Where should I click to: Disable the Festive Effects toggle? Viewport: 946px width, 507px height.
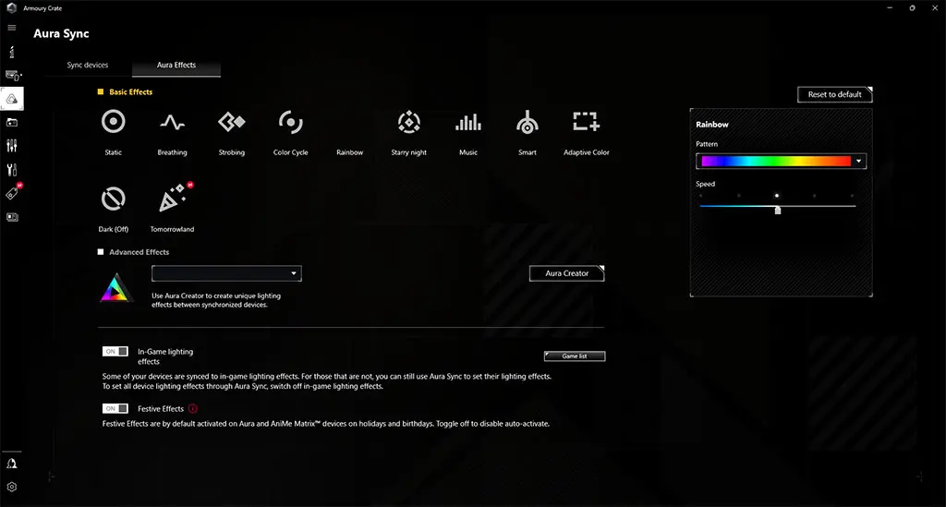115,408
